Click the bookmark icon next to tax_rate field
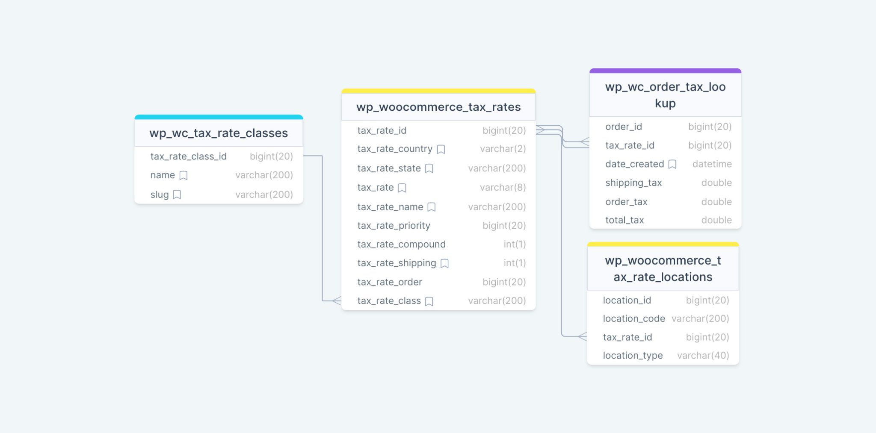 [x=401, y=188]
